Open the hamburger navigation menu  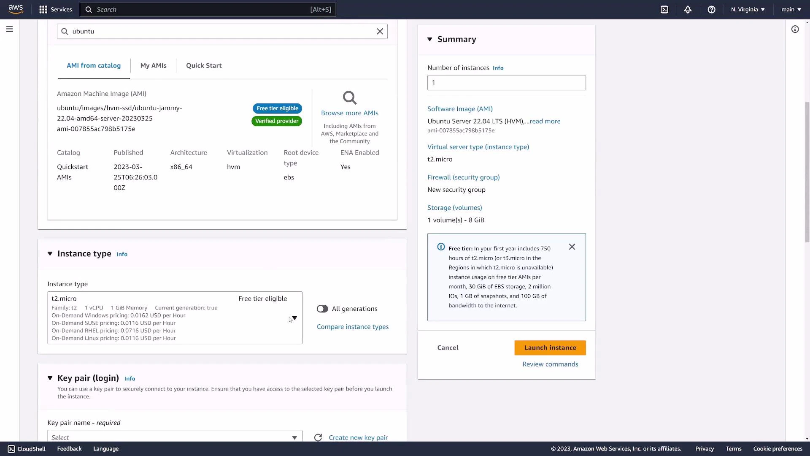click(9, 29)
